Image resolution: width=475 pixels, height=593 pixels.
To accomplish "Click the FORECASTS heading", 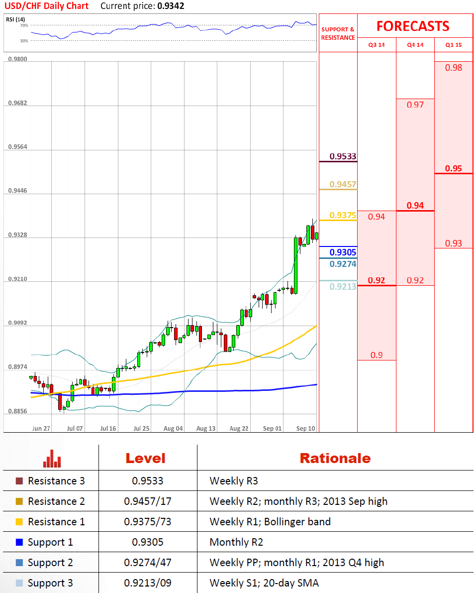I will (412, 26).
